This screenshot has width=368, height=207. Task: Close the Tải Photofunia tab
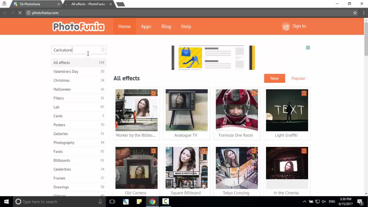point(58,4)
